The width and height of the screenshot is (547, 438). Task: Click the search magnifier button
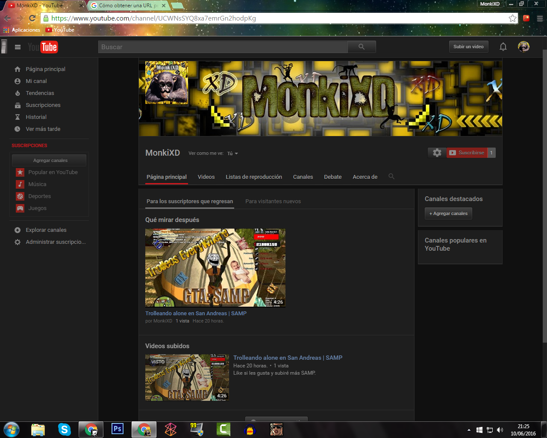pos(362,47)
